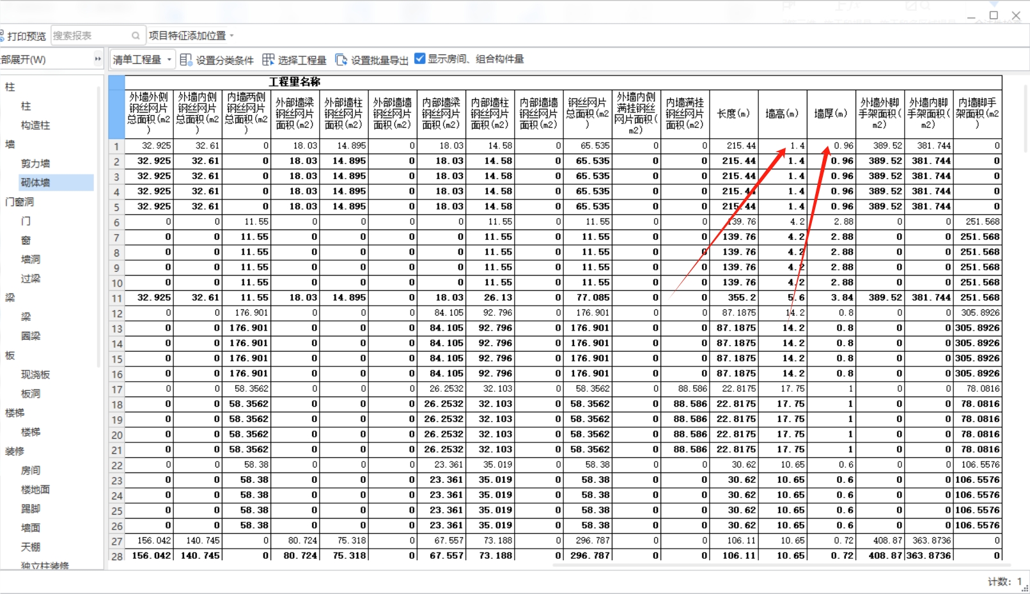The height and width of the screenshot is (594, 1030).
Task: Select row number 27 header
Action: click(116, 541)
